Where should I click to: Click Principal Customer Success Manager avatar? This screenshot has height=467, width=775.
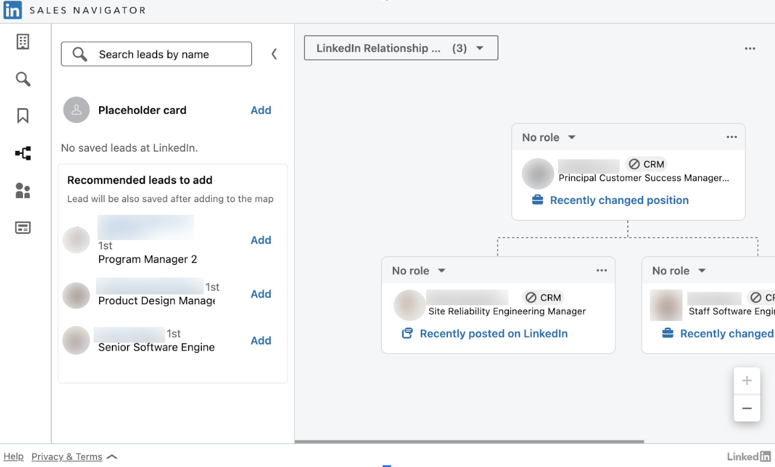click(x=538, y=174)
